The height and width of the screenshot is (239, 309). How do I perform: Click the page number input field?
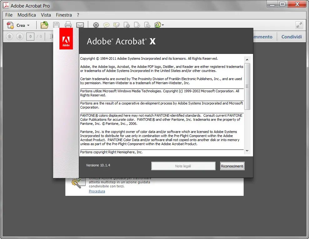tap(30, 37)
